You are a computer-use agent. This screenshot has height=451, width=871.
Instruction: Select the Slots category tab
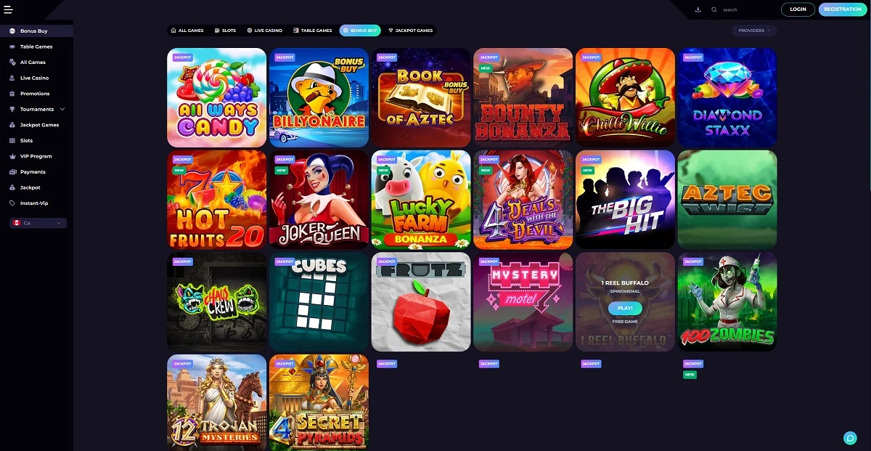coord(225,31)
